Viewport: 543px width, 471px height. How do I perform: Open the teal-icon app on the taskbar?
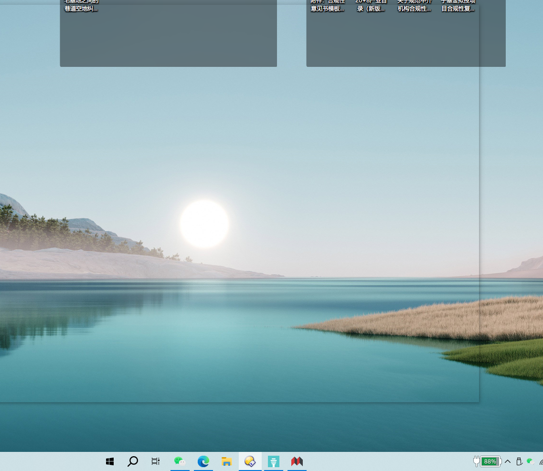[x=274, y=461]
